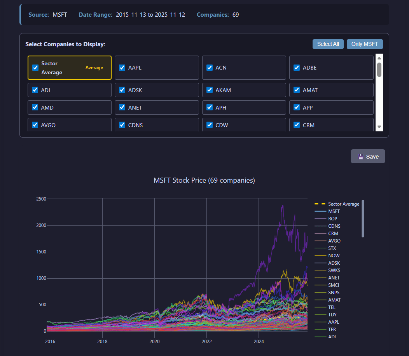This screenshot has height=356, width=409.
Task: Uncheck the CDW checkbox
Action: coord(210,125)
